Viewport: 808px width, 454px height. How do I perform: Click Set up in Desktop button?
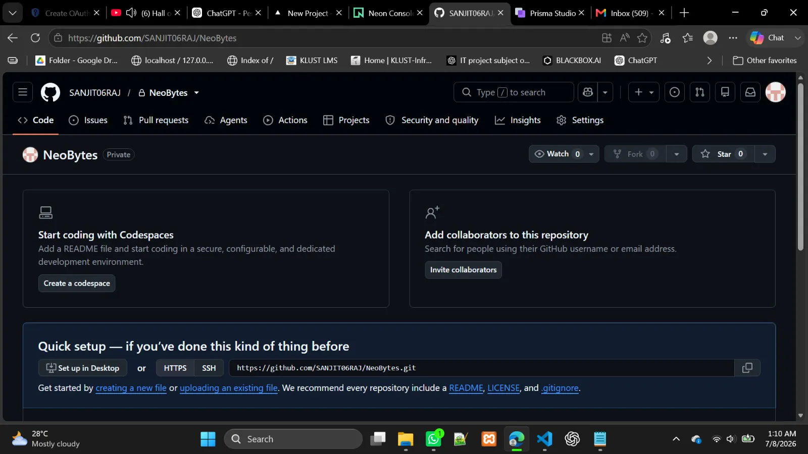pyautogui.click(x=83, y=368)
